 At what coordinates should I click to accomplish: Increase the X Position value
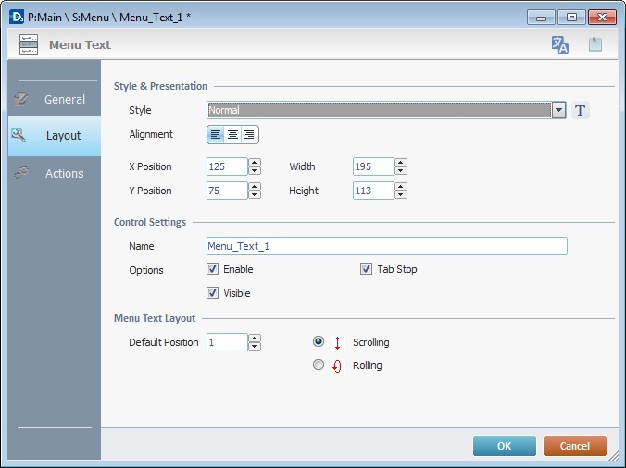[255, 163]
